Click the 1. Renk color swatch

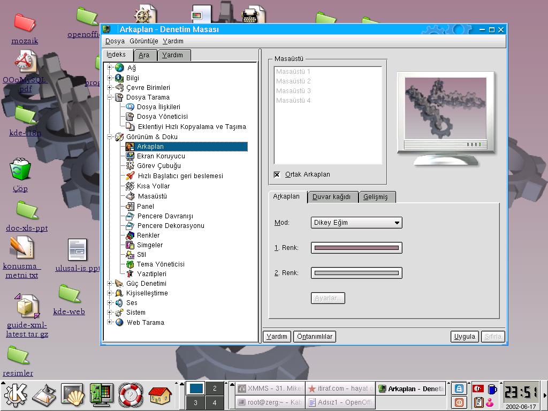[x=356, y=248]
